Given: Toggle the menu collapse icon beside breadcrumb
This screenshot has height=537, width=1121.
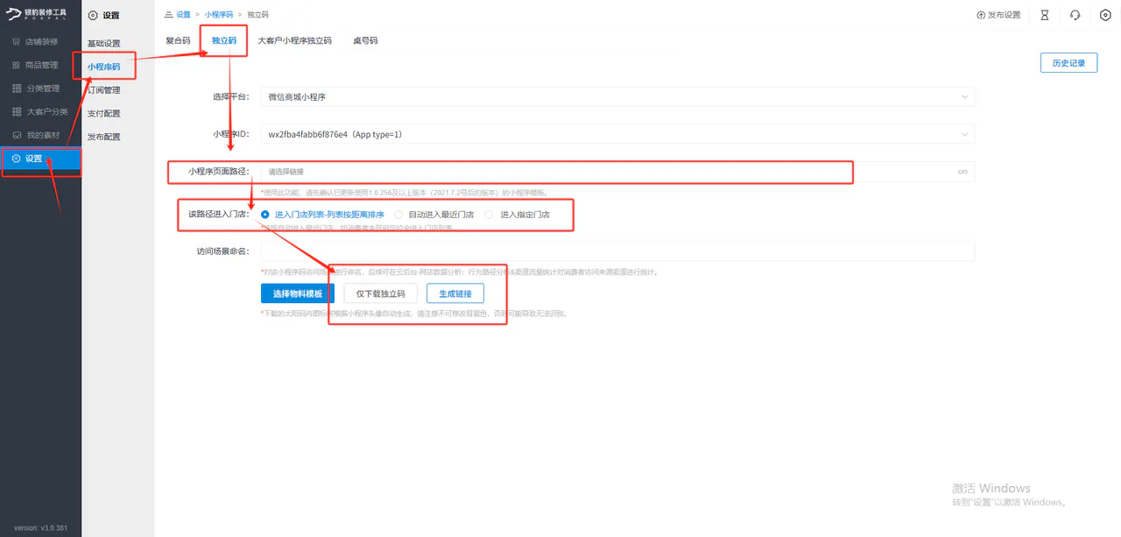Looking at the screenshot, I should click(x=168, y=15).
